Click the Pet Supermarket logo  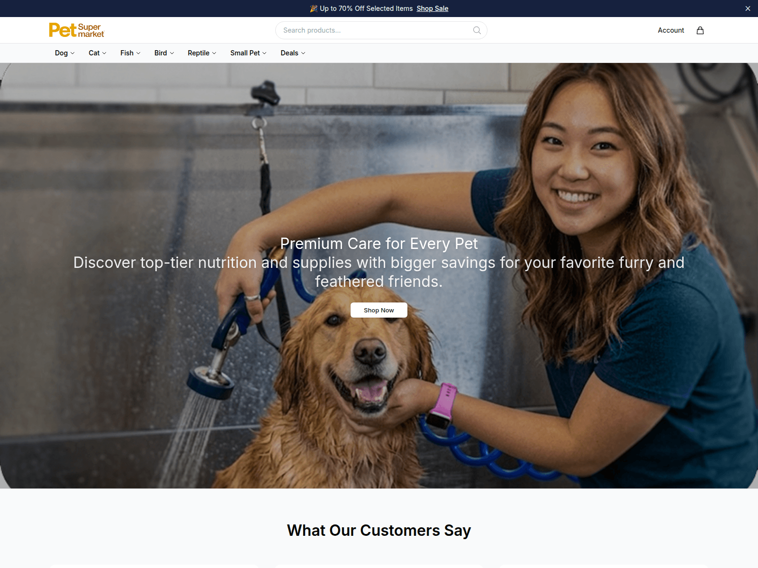pyautogui.click(x=76, y=30)
